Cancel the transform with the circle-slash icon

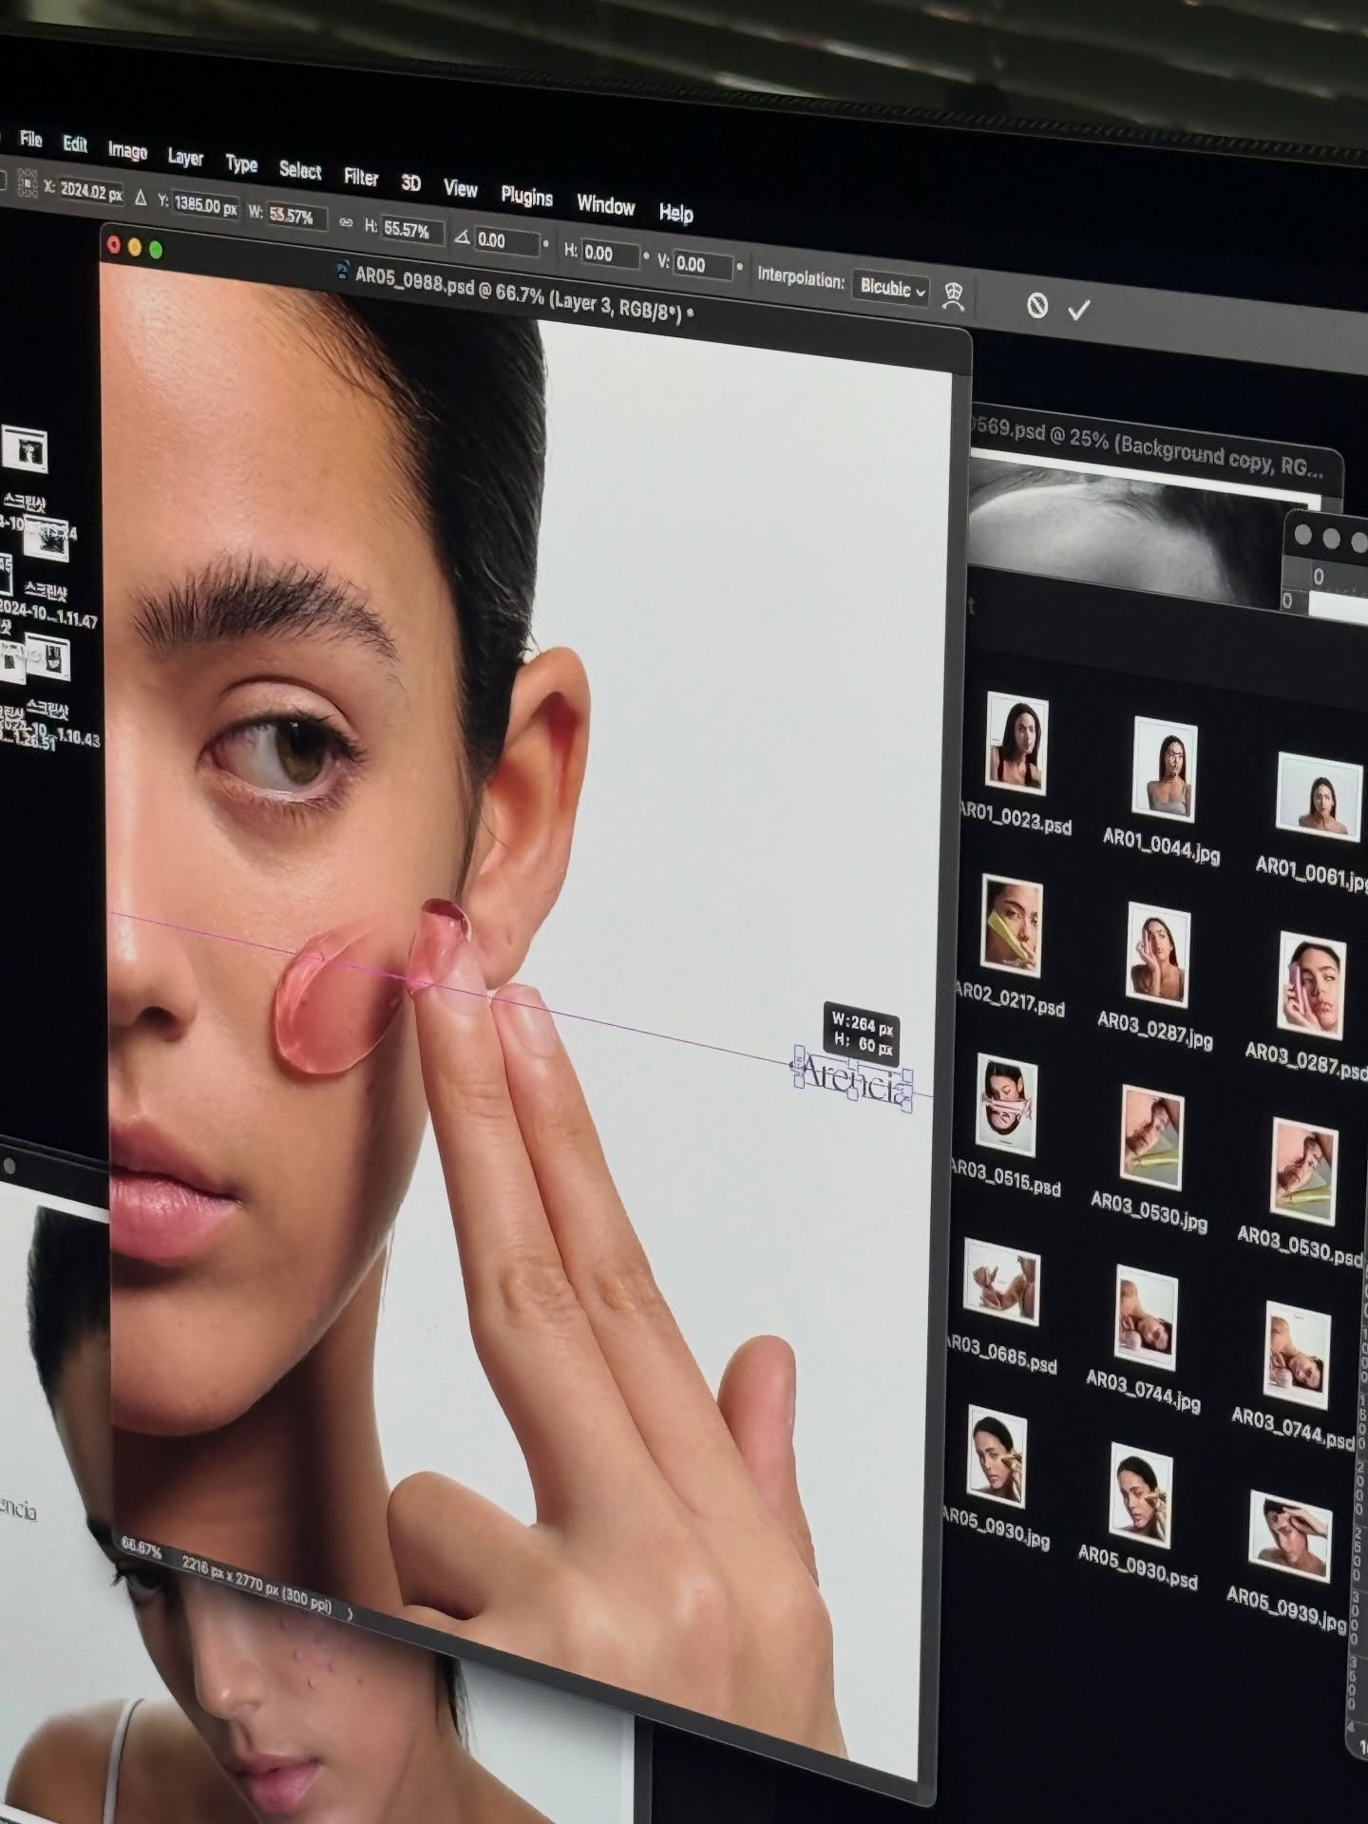tap(1037, 305)
